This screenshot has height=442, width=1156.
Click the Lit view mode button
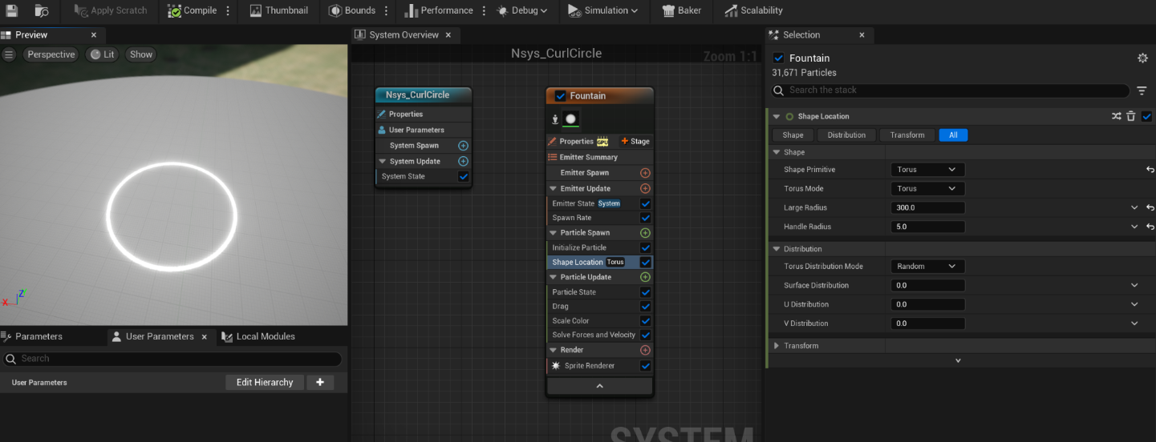pyautogui.click(x=103, y=54)
